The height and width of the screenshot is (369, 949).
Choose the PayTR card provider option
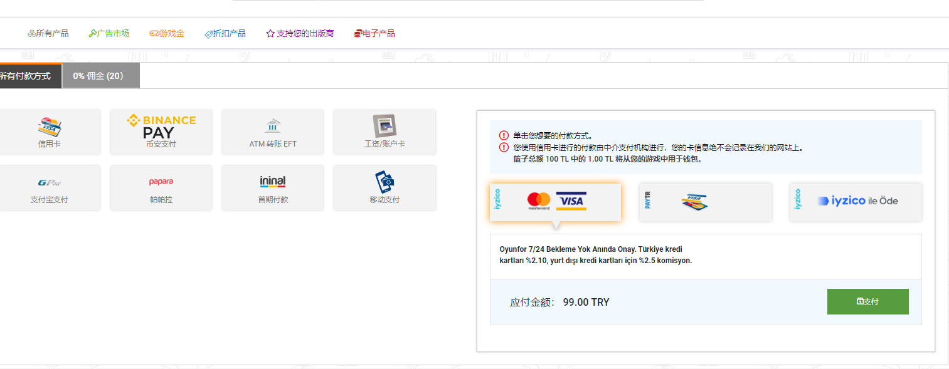click(x=705, y=202)
